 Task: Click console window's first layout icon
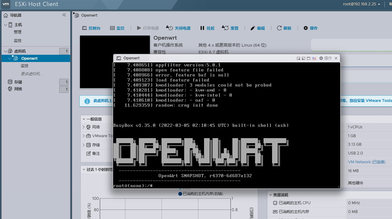tap(298, 58)
